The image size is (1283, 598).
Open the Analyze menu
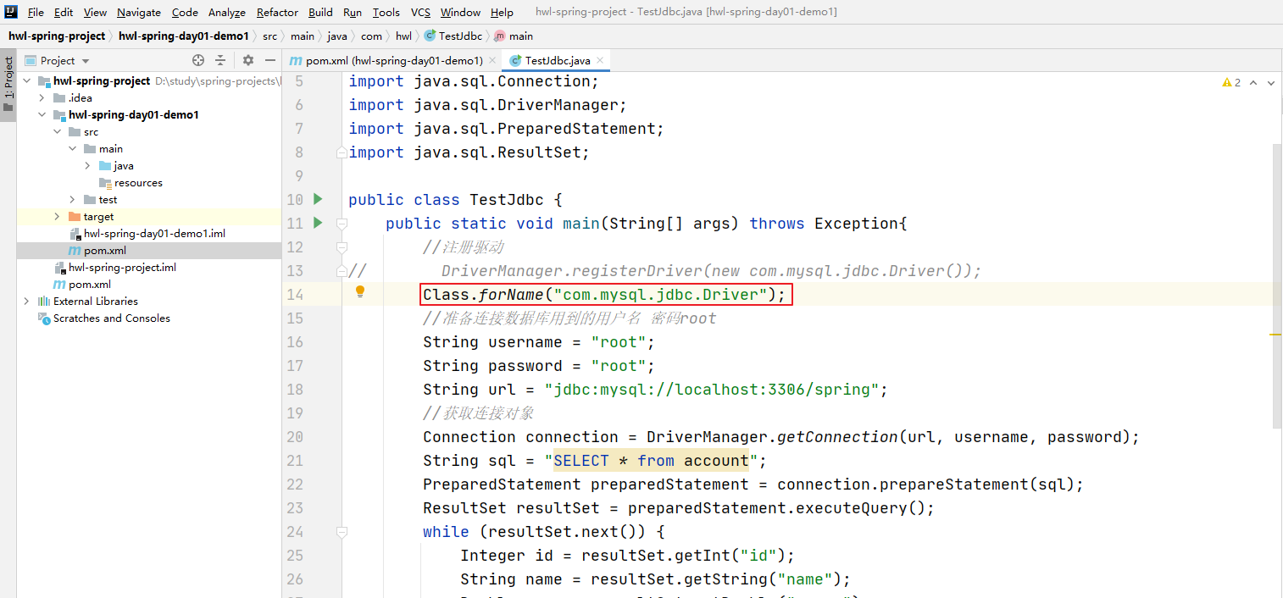pos(226,12)
